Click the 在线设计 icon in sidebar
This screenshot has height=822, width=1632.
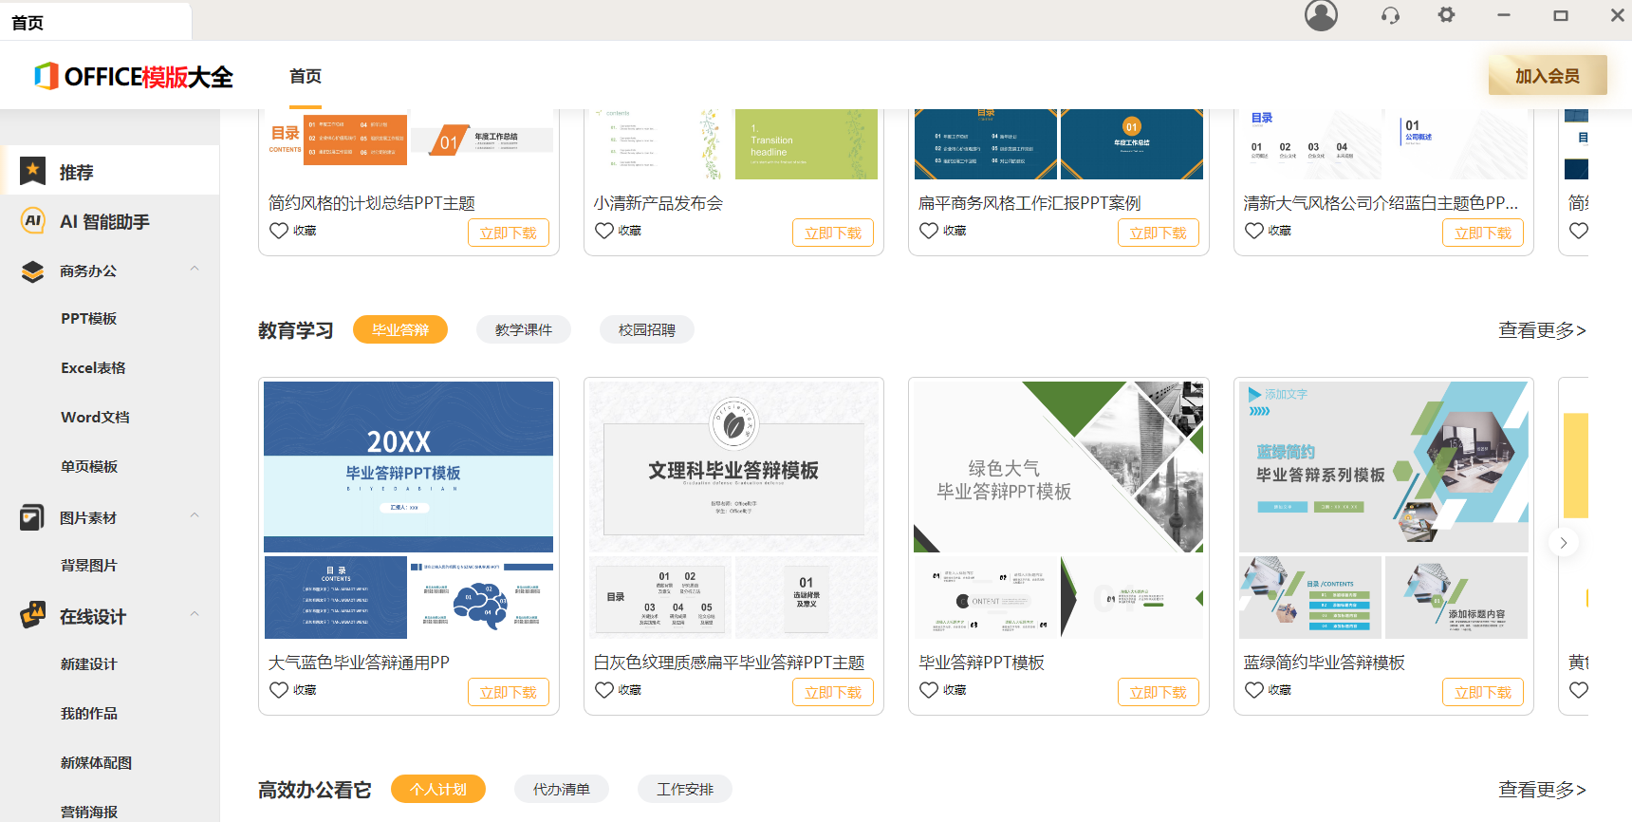pyautogui.click(x=33, y=615)
